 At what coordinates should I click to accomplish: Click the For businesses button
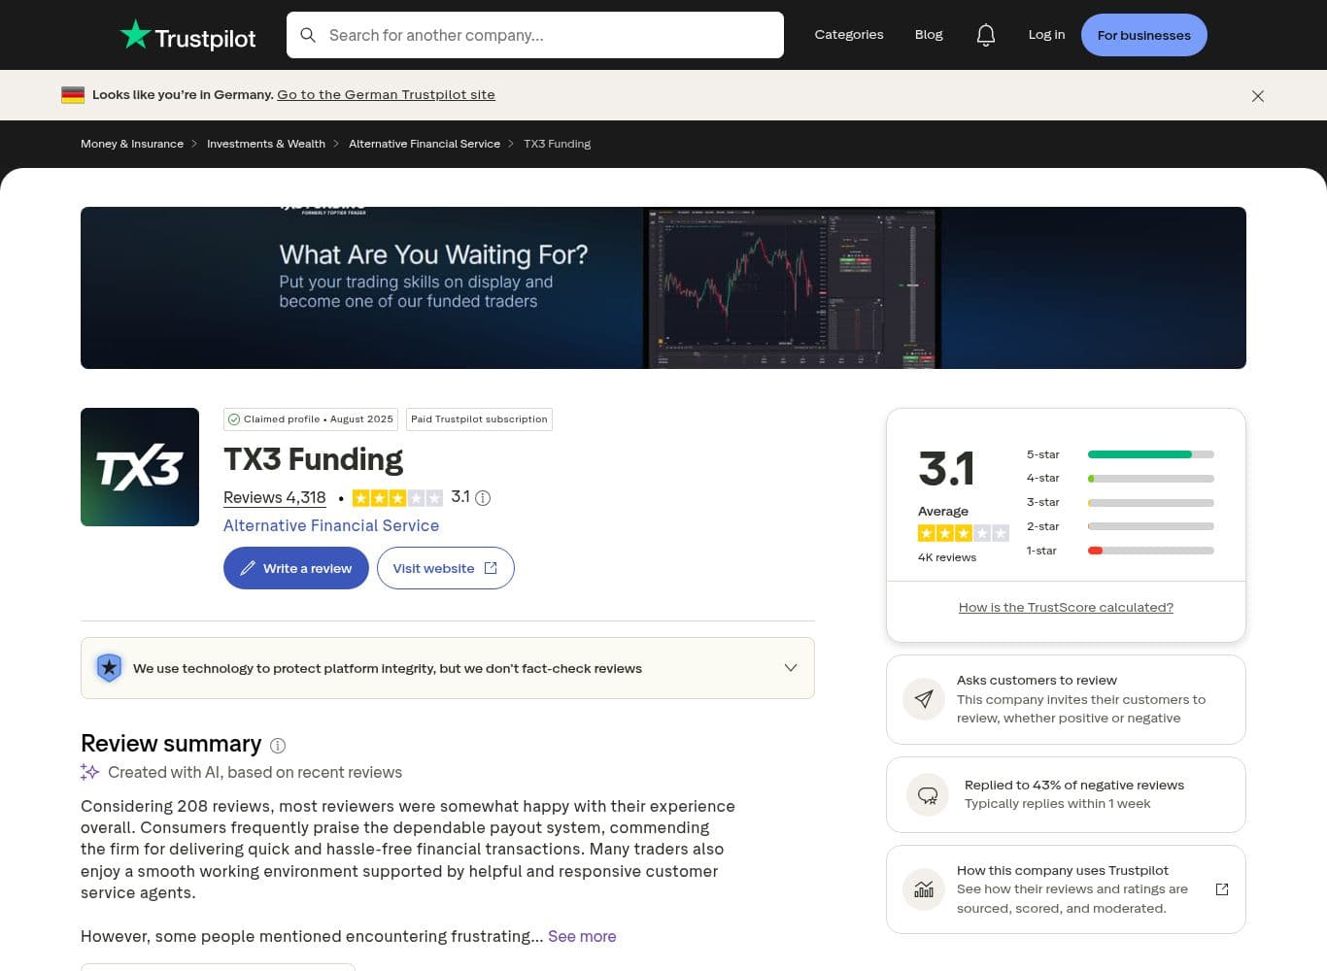tap(1144, 35)
